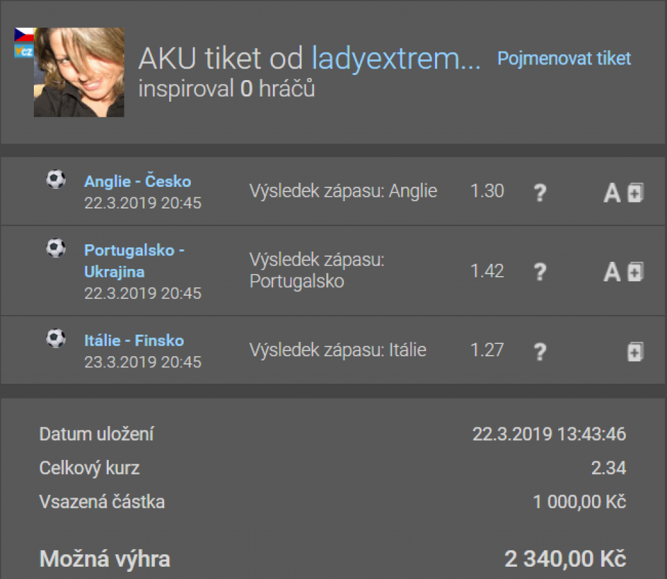Click the soccer ball icon beside Portugalsko - Ukrajina
Viewport: 667px width, 579px height.
pyautogui.click(x=56, y=247)
